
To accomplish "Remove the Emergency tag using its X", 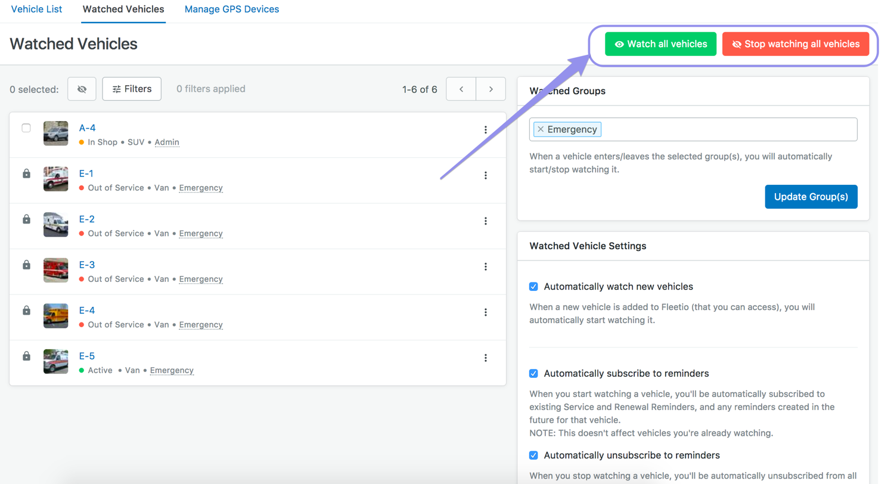I will point(541,129).
